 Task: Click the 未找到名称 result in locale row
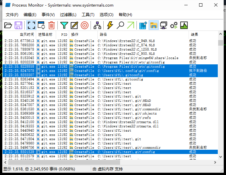tap(198, 58)
